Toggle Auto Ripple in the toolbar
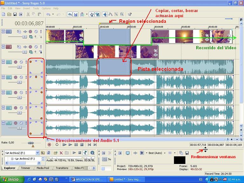Screen dimensions: 244x183 [82, 15]
